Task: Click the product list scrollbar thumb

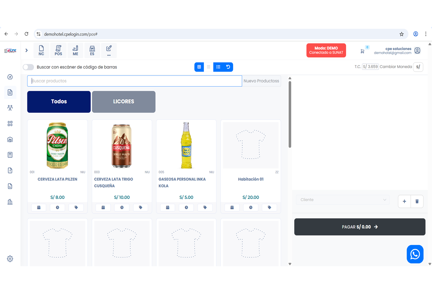Action: (x=290, y=114)
